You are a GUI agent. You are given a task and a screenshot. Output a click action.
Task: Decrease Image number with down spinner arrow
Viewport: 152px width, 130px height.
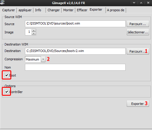pos(34,33)
